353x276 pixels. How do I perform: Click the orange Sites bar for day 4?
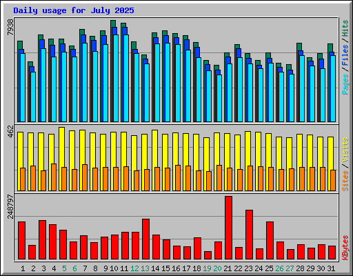tap(54, 177)
